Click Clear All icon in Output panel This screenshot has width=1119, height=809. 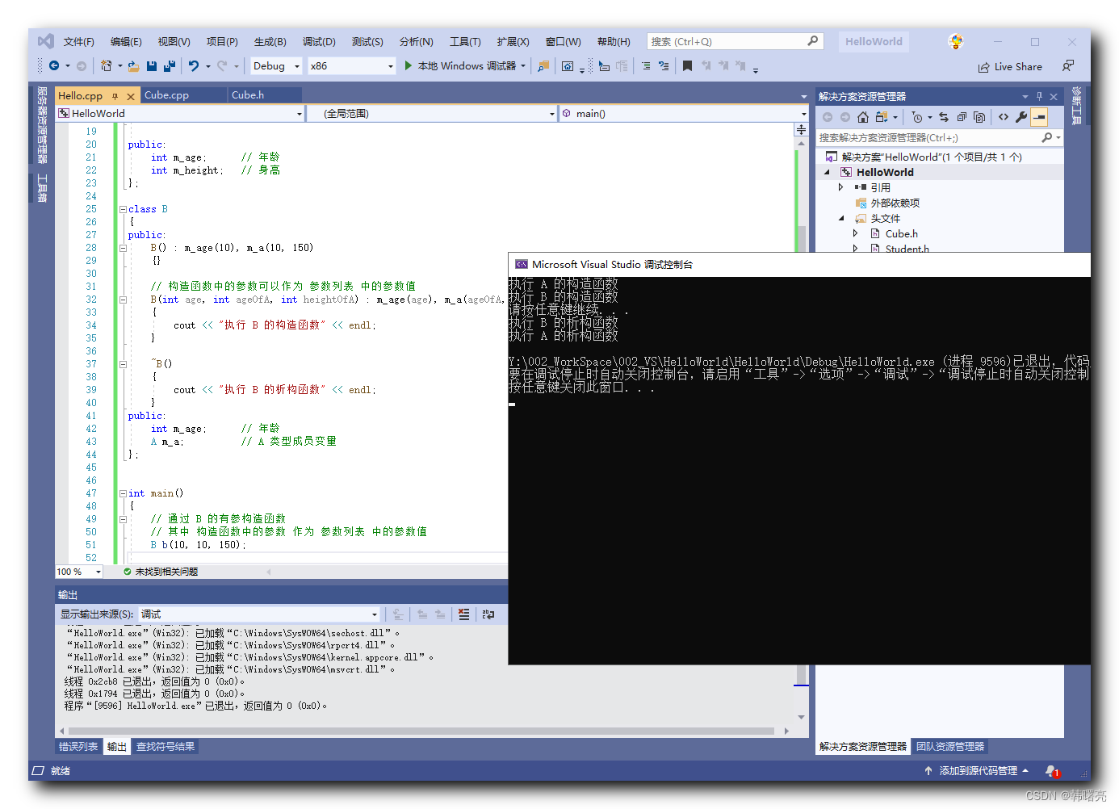[463, 614]
